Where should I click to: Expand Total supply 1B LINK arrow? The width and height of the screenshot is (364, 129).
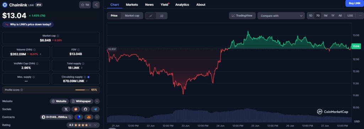82,68
